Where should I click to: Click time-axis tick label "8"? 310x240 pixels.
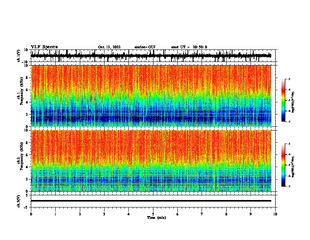[x=226, y=214]
